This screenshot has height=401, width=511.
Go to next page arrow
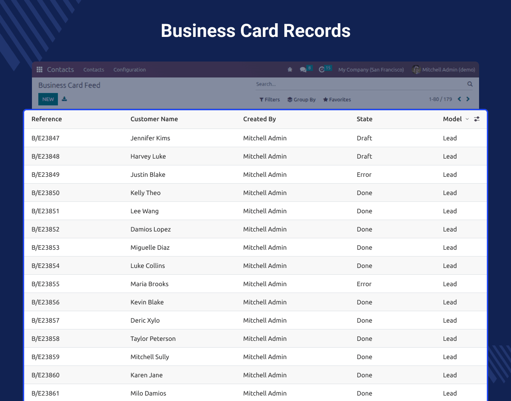[468, 99]
